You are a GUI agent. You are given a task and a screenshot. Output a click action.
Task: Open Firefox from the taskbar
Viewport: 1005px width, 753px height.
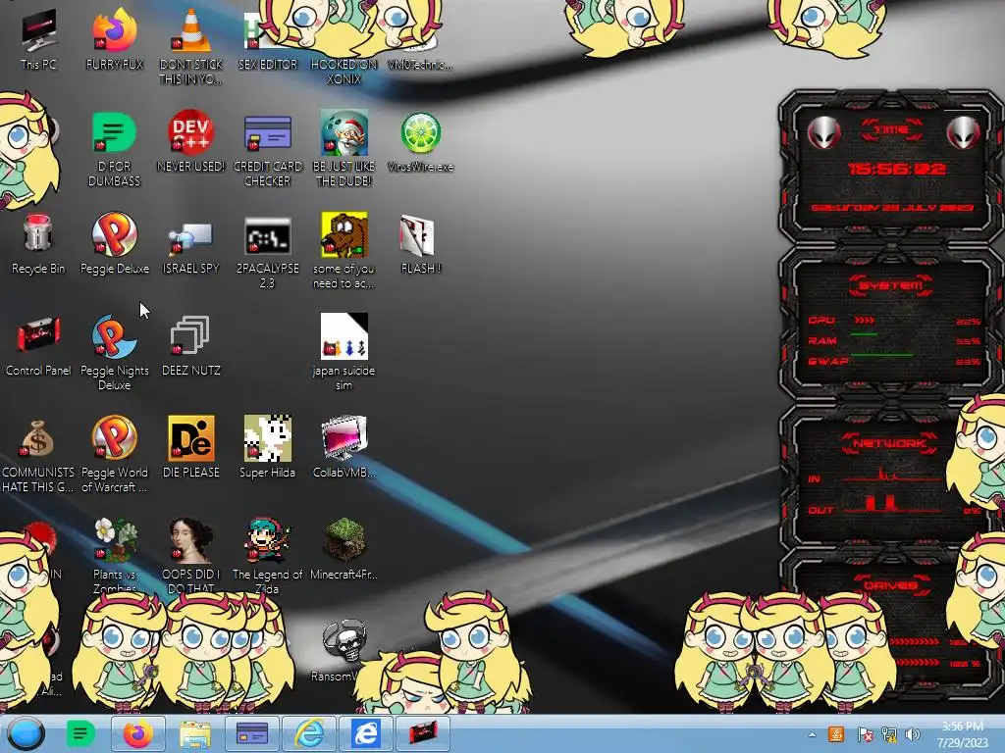(x=137, y=733)
